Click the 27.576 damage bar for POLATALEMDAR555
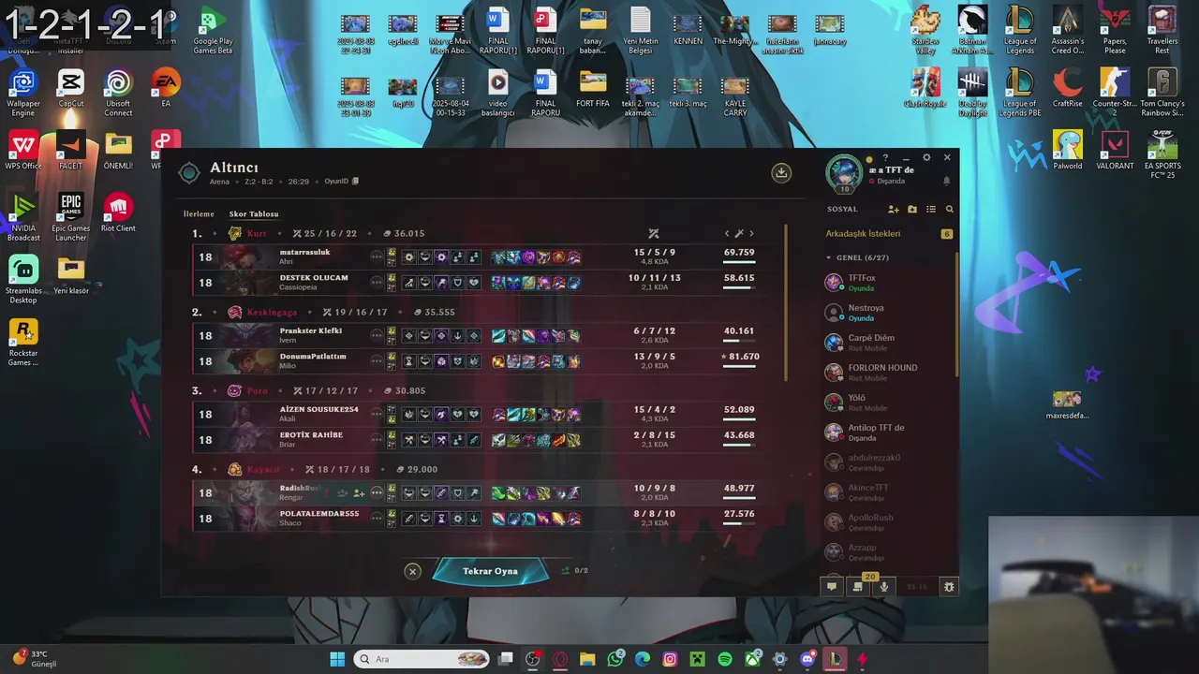Image resolution: width=1199 pixels, height=674 pixels. tap(739, 524)
